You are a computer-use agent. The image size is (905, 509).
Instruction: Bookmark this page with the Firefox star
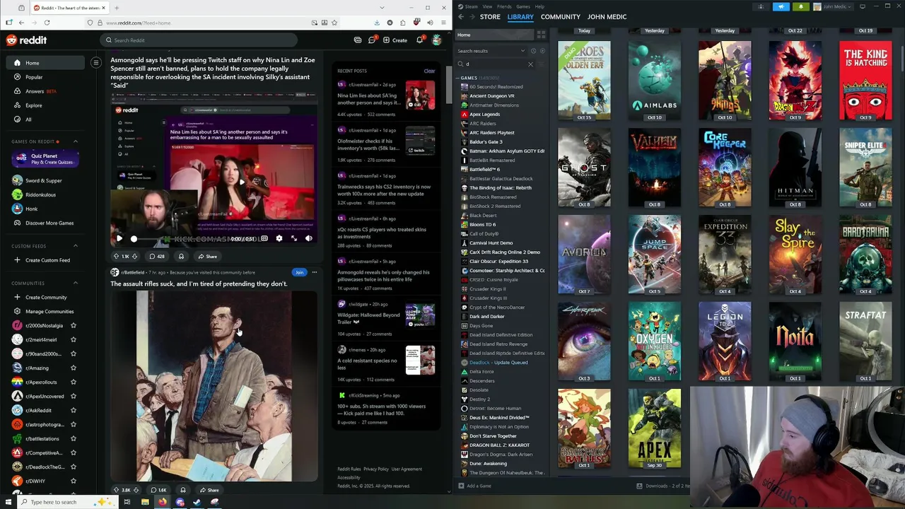coord(334,23)
